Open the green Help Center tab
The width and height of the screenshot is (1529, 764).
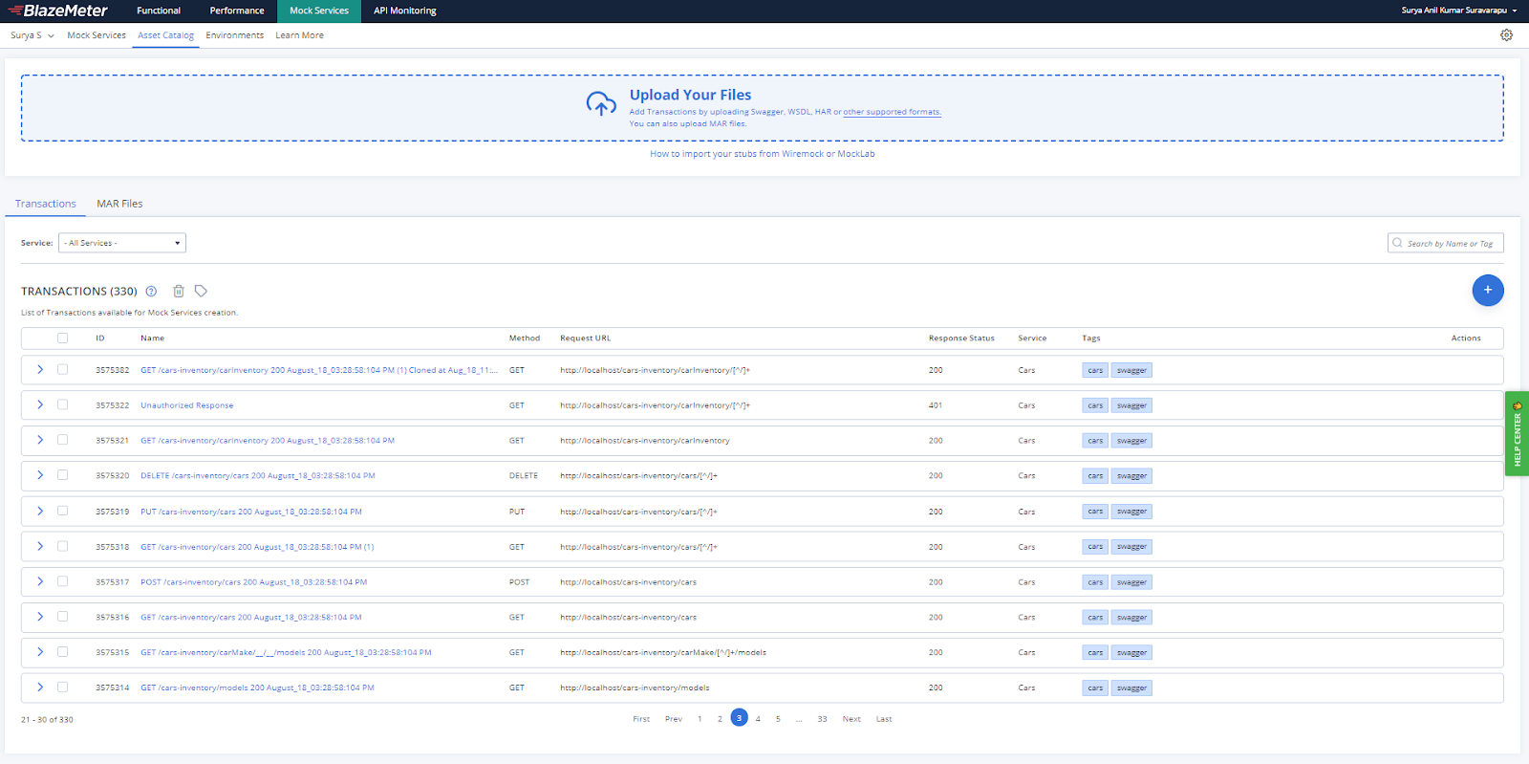pyautogui.click(x=1517, y=433)
